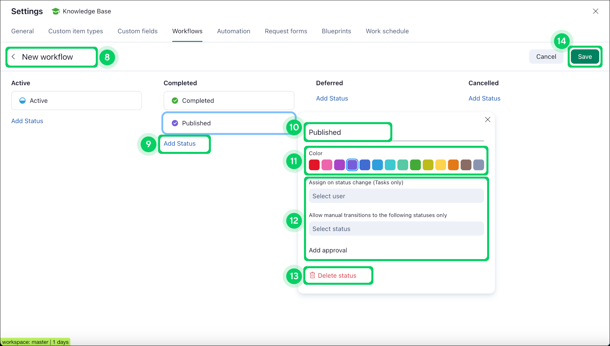Pick the gray-blue color swatch

478,165
